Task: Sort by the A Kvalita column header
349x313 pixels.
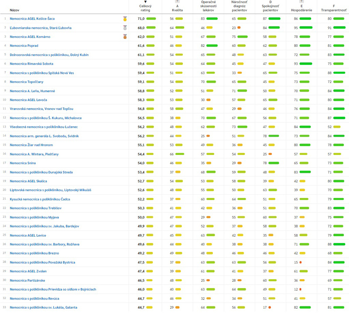Action: (178, 8)
